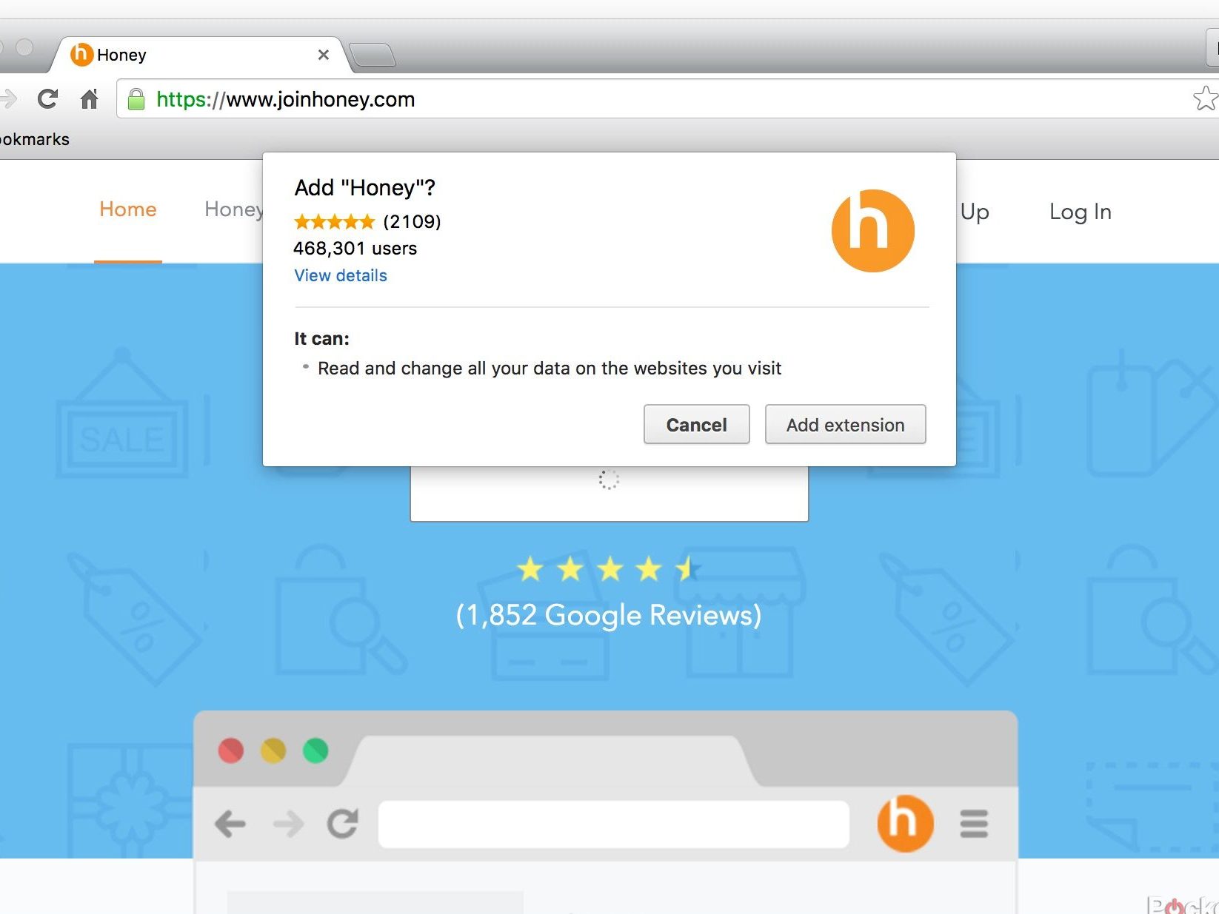Click the yellow dot in the illustrated browser
The image size is (1219, 914).
pyautogui.click(x=273, y=750)
